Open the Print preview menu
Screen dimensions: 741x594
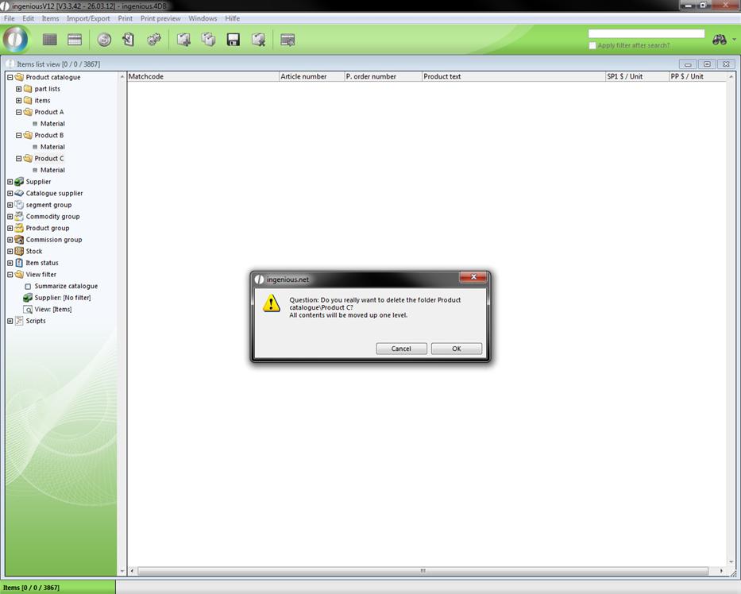coord(160,18)
